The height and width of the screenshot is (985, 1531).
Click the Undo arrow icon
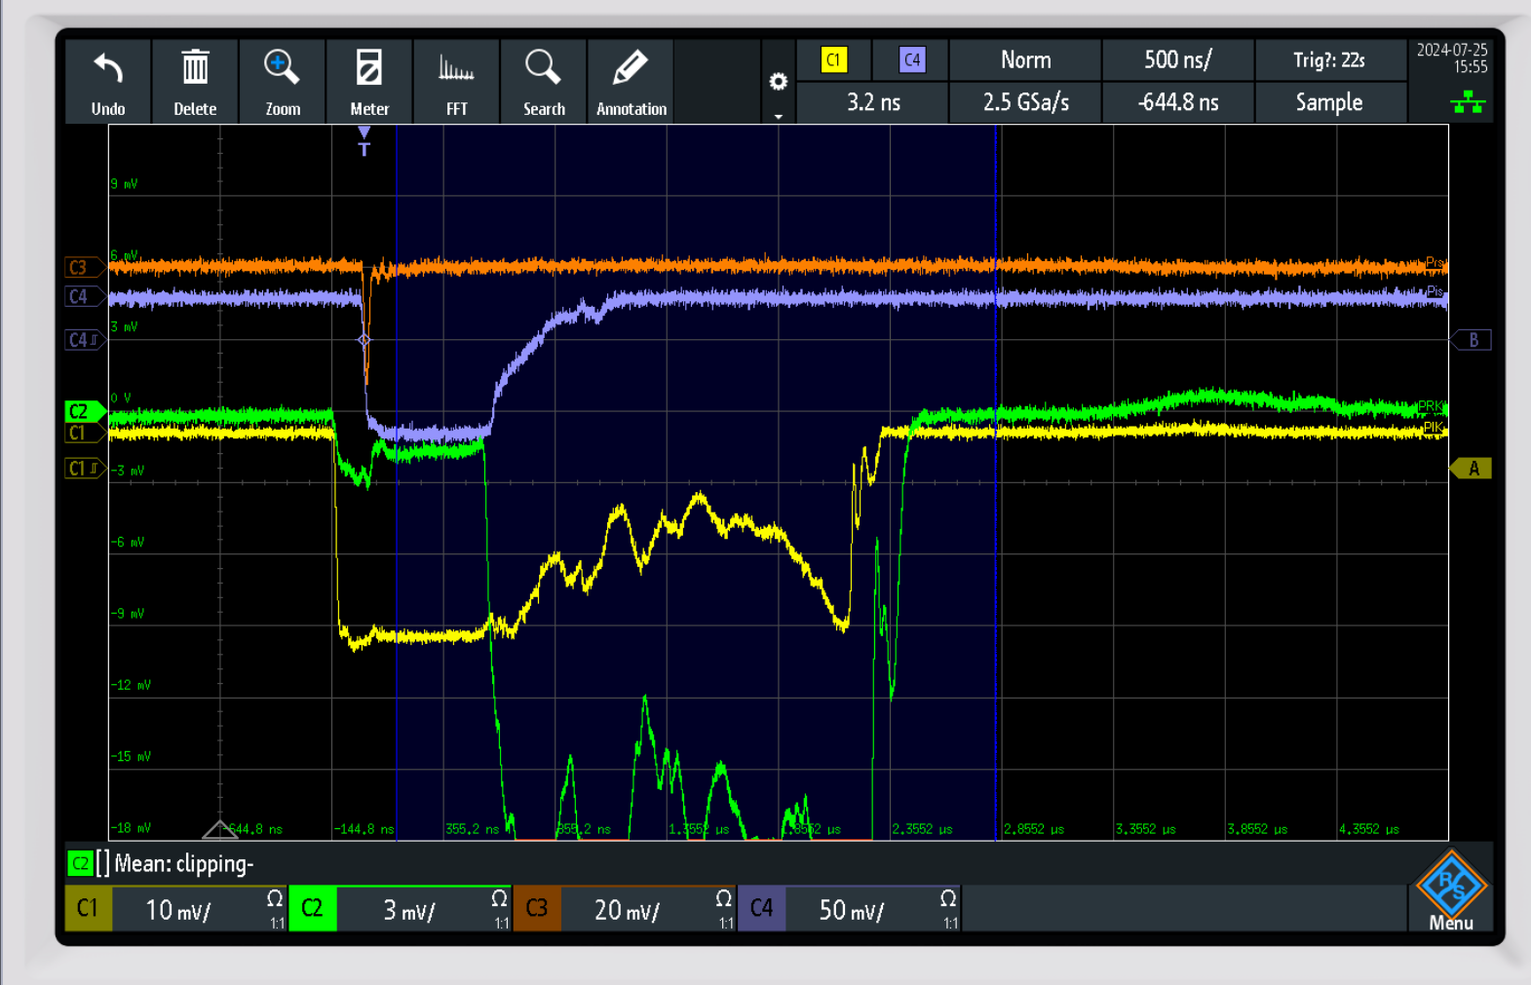click(108, 70)
